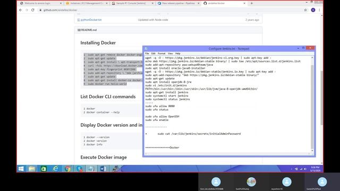Click 'sudo docker run hello-world' code line
This screenshot has height=191, width=340.
click(x=107, y=84)
